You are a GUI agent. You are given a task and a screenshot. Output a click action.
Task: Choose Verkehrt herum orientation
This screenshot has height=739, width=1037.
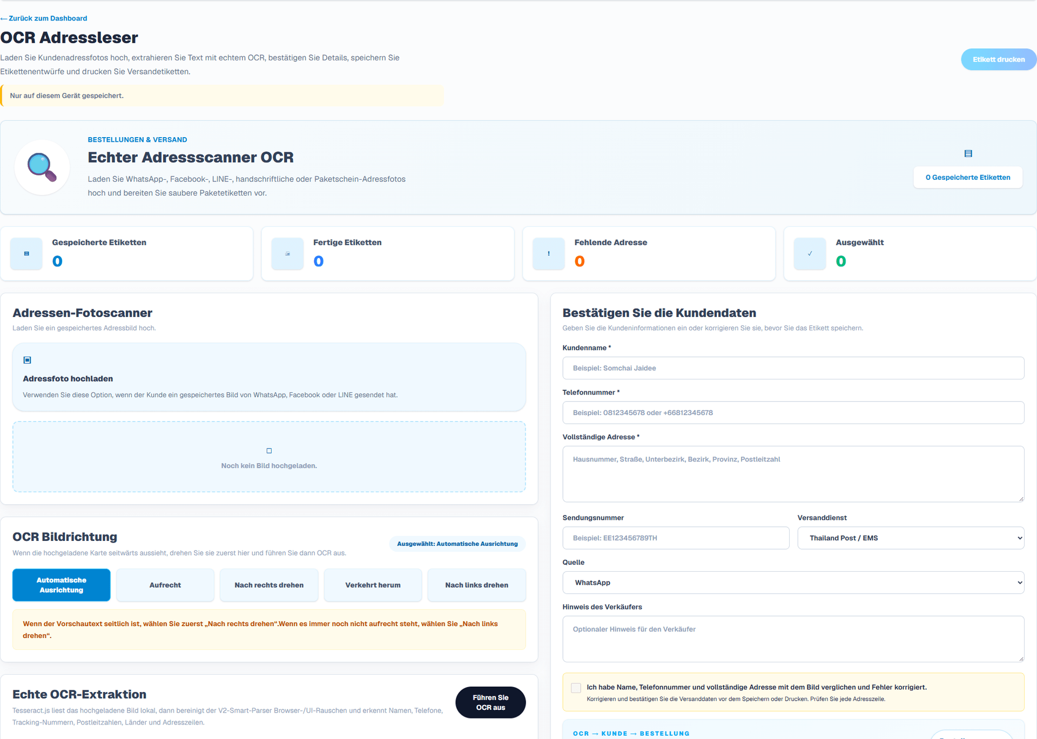pyautogui.click(x=373, y=585)
